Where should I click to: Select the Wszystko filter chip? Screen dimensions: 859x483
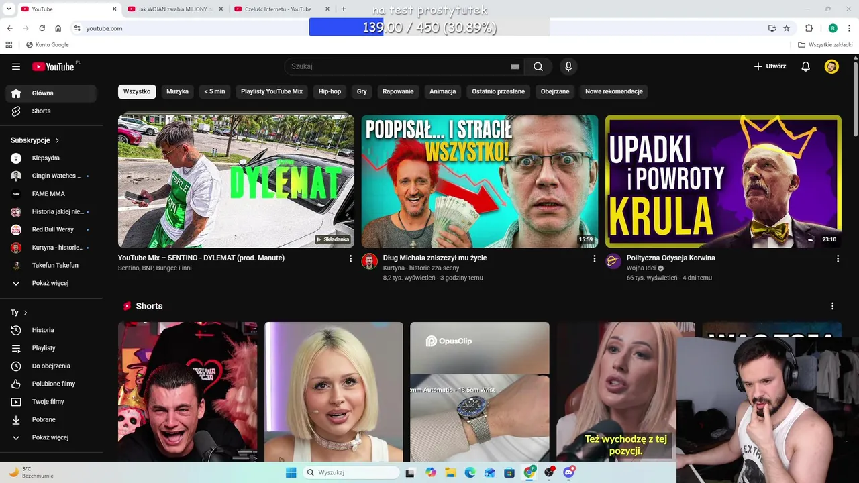(137, 91)
